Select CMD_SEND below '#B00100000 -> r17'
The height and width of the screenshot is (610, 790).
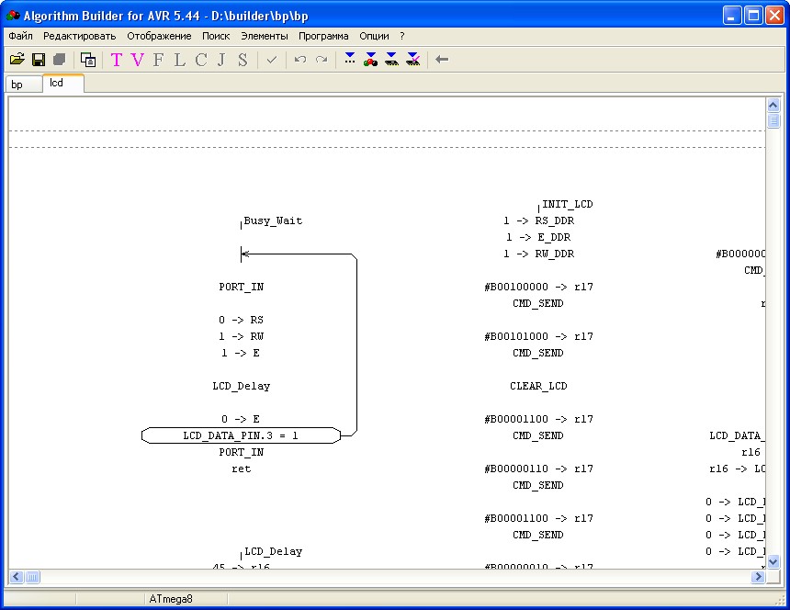[x=538, y=303]
